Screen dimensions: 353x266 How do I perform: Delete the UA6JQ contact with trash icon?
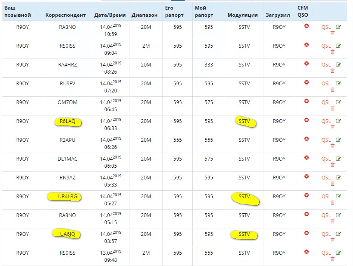click(x=332, y=240)
